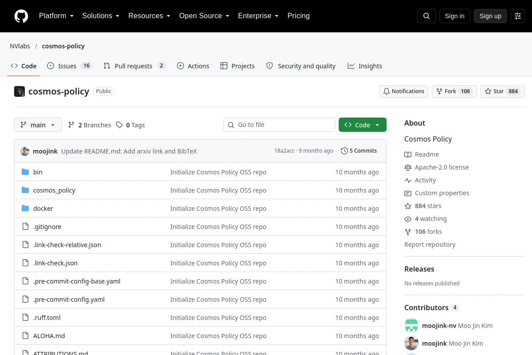This screenshot has height=355, width=532.
Task: Open the appearance settings icon button
Action: pos(518,16)
